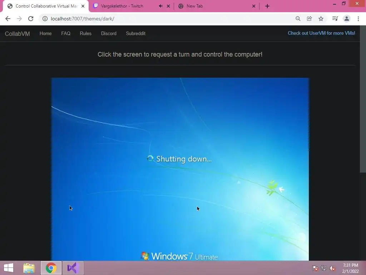Open the zoom magnifier icon in address bar

tap(298, 19)
